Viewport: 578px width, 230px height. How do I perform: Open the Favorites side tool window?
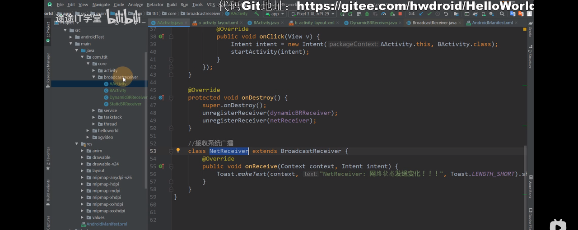point(48,158)
